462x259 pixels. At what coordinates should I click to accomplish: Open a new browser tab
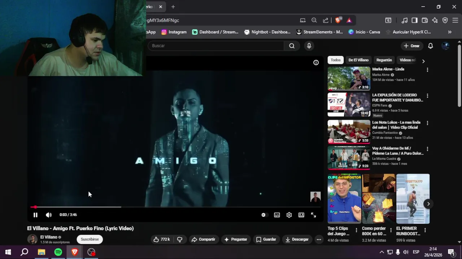coord(173,6)
